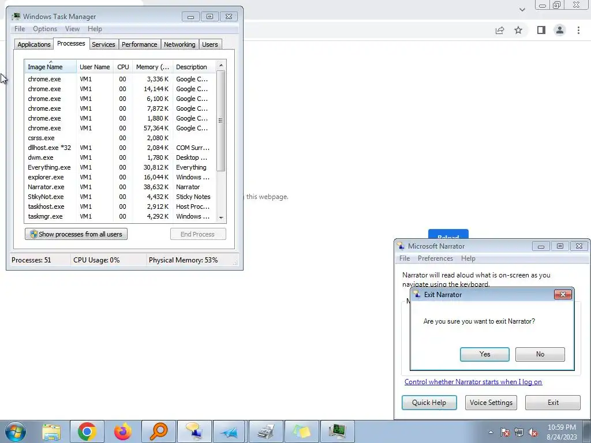
Task: Sort processes by Memory column
Action: click(x=152, y=67)
